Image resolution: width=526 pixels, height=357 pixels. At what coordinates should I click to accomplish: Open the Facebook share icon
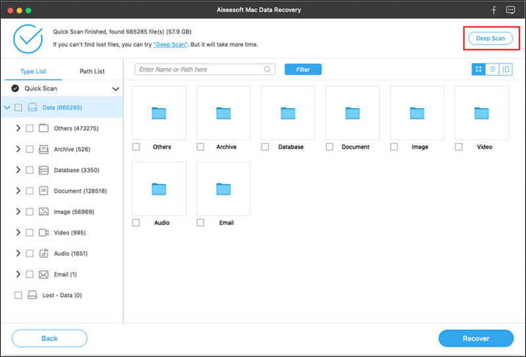point(494,10)
